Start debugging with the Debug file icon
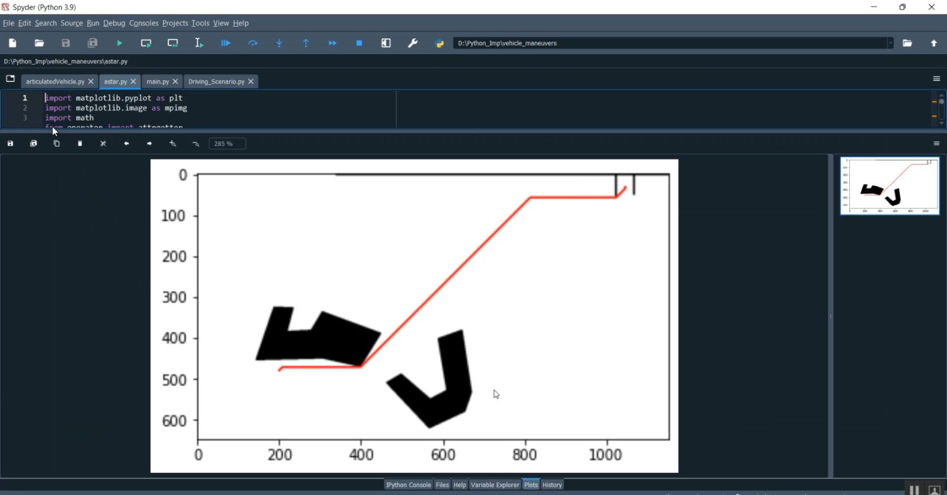 click(225, 43)
